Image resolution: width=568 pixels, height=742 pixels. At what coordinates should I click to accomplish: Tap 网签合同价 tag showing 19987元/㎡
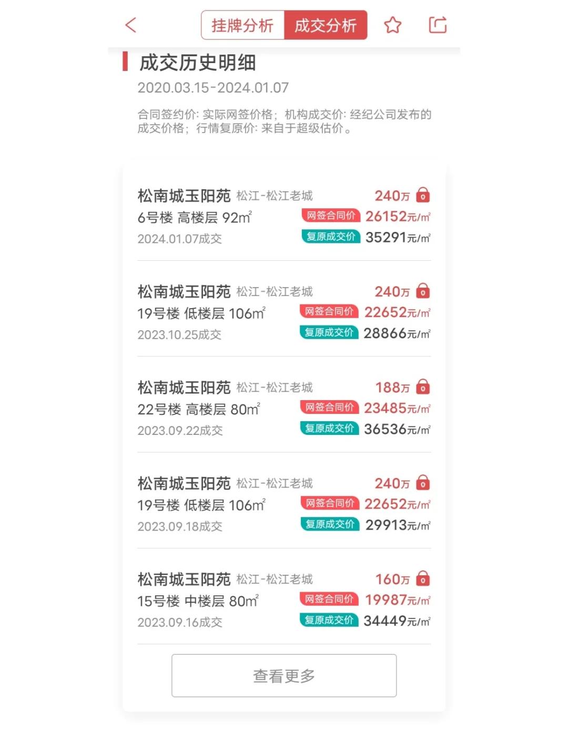[x=330, y=599]
